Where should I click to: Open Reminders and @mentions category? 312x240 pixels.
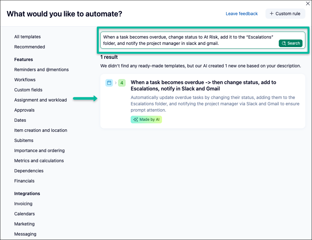click(41, 70)
